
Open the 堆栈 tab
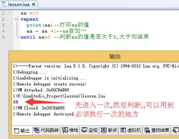click(x=70, y=130)
